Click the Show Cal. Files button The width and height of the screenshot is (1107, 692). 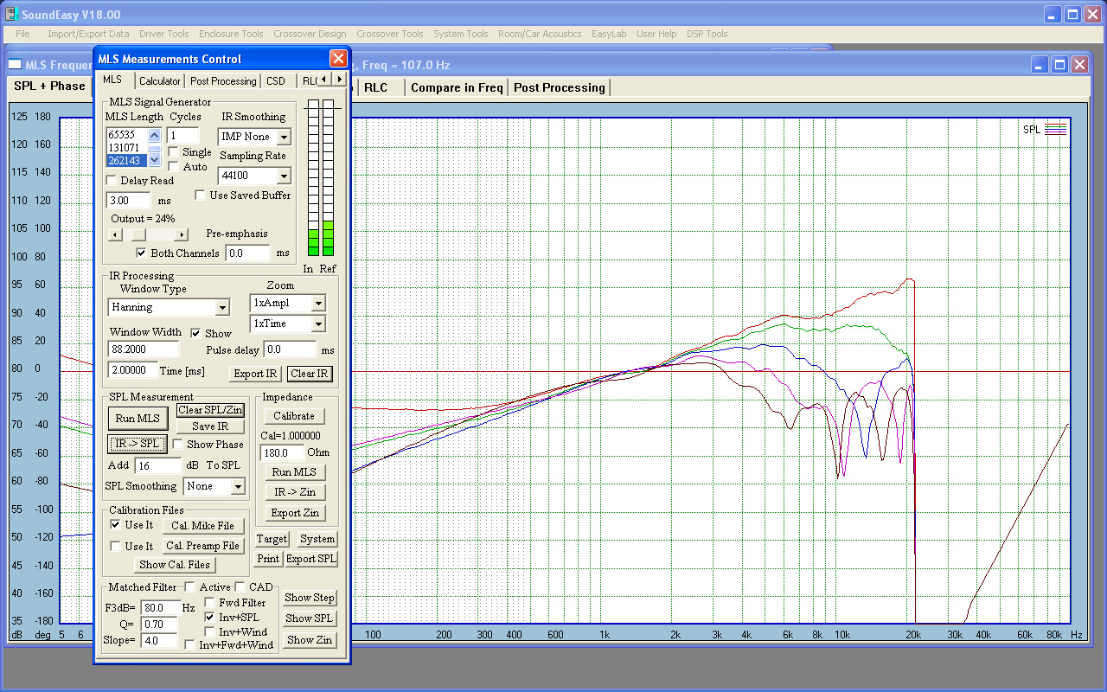click(174, 565)
